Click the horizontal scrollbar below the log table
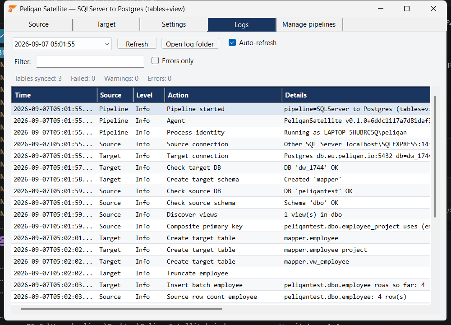Screen dimensions: 451x325 coord(121,309)
